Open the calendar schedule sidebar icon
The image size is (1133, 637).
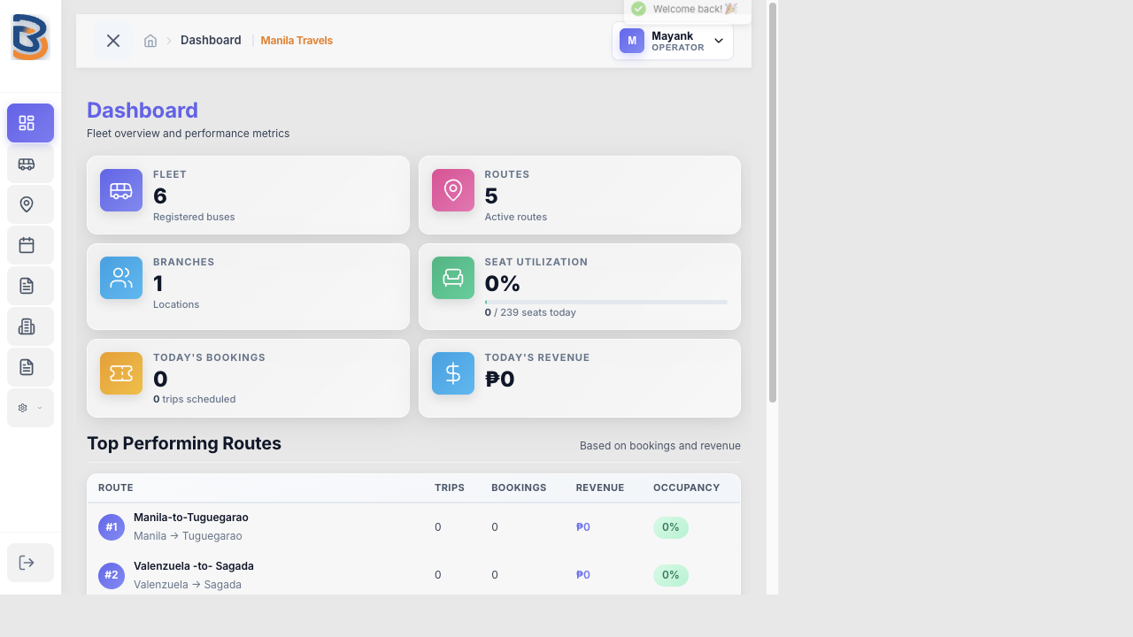click(30, 245)
